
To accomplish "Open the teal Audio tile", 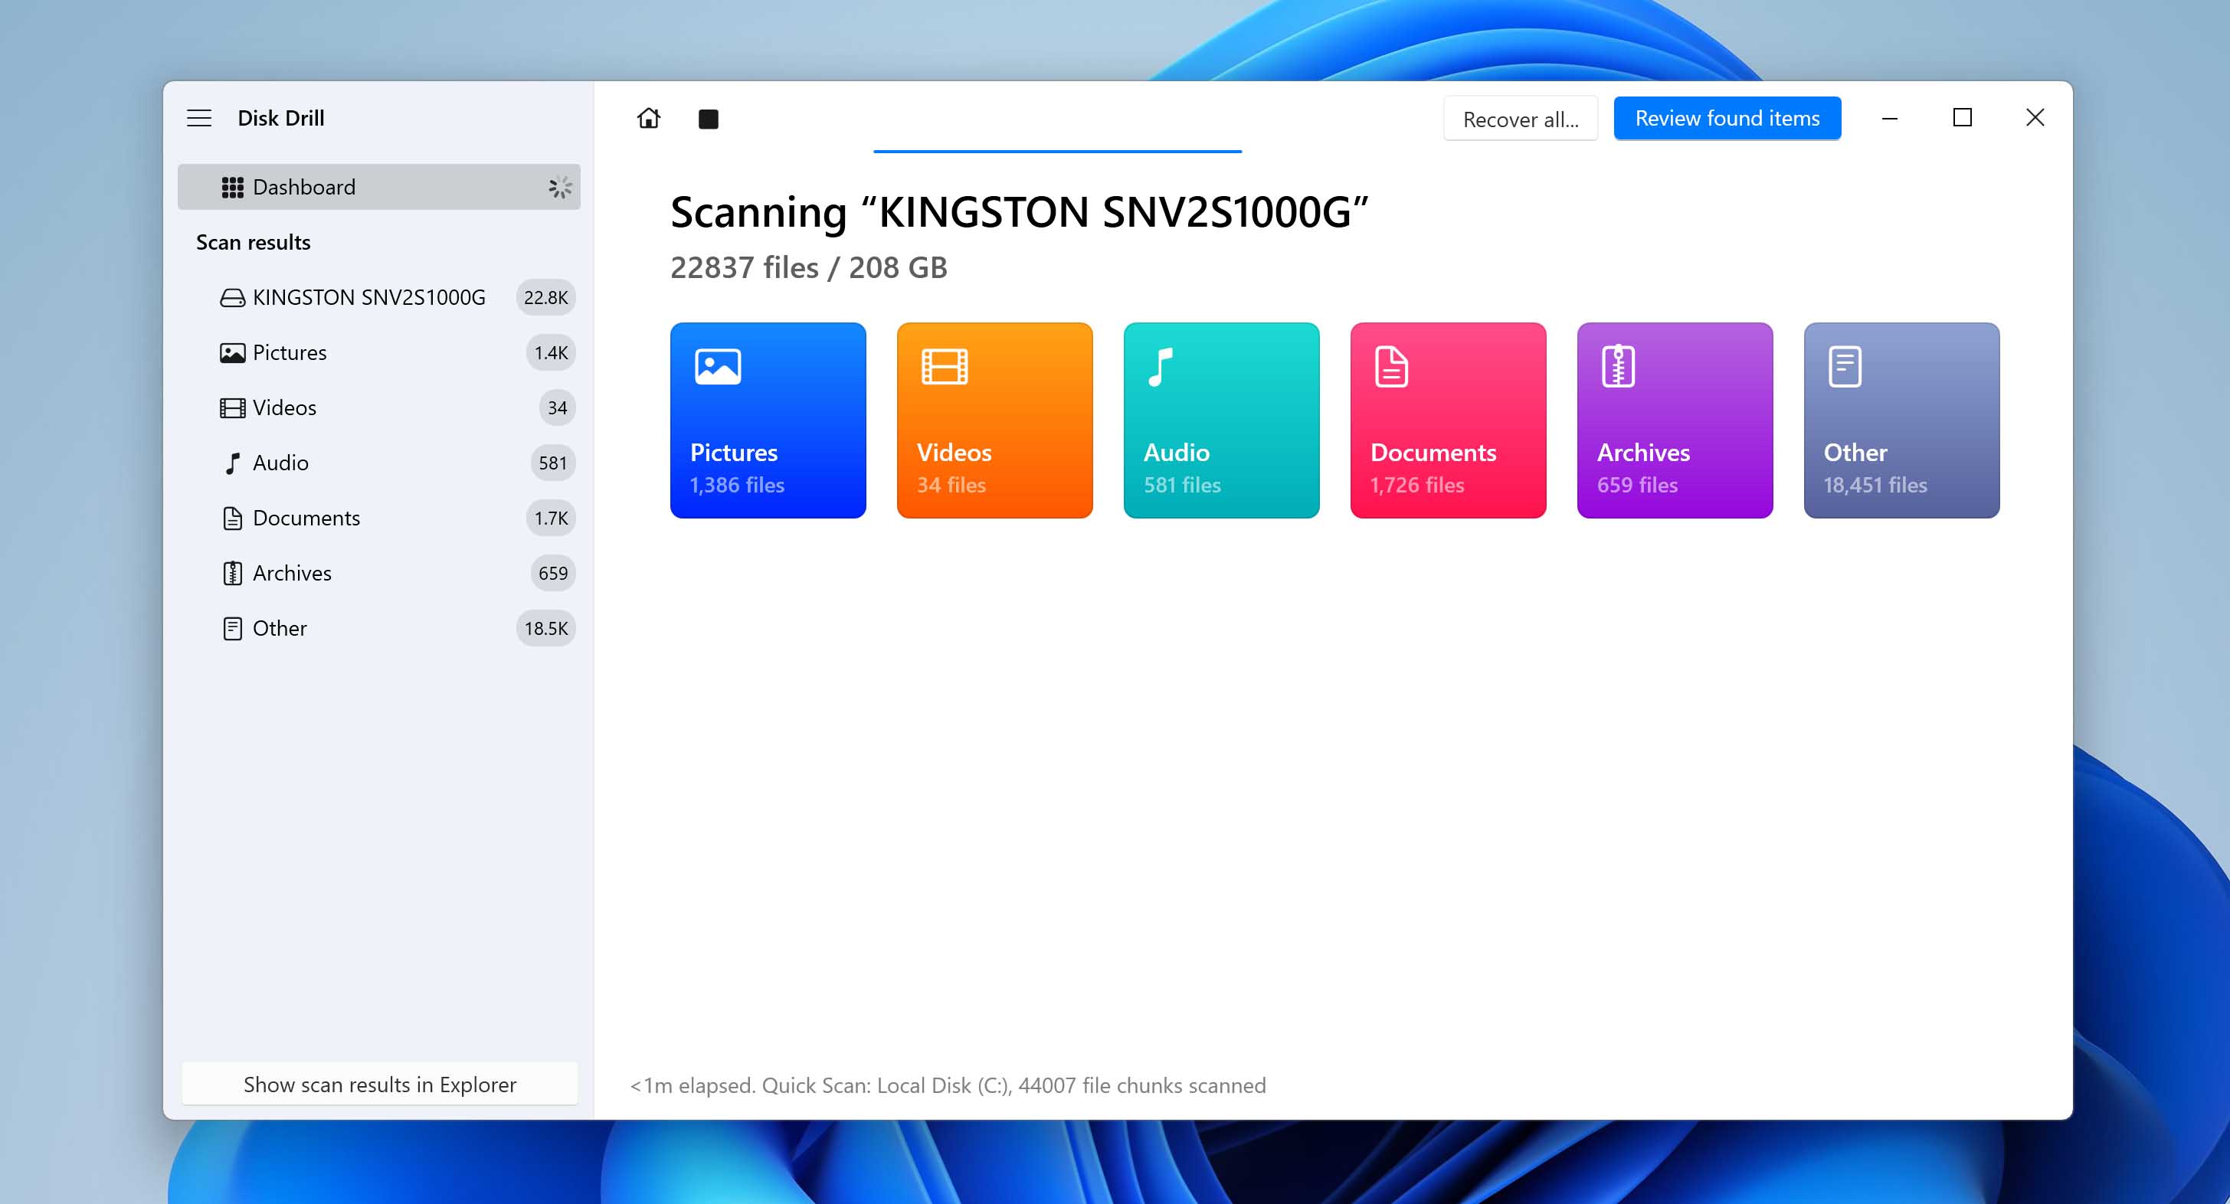I will [x=1221, y=420].
